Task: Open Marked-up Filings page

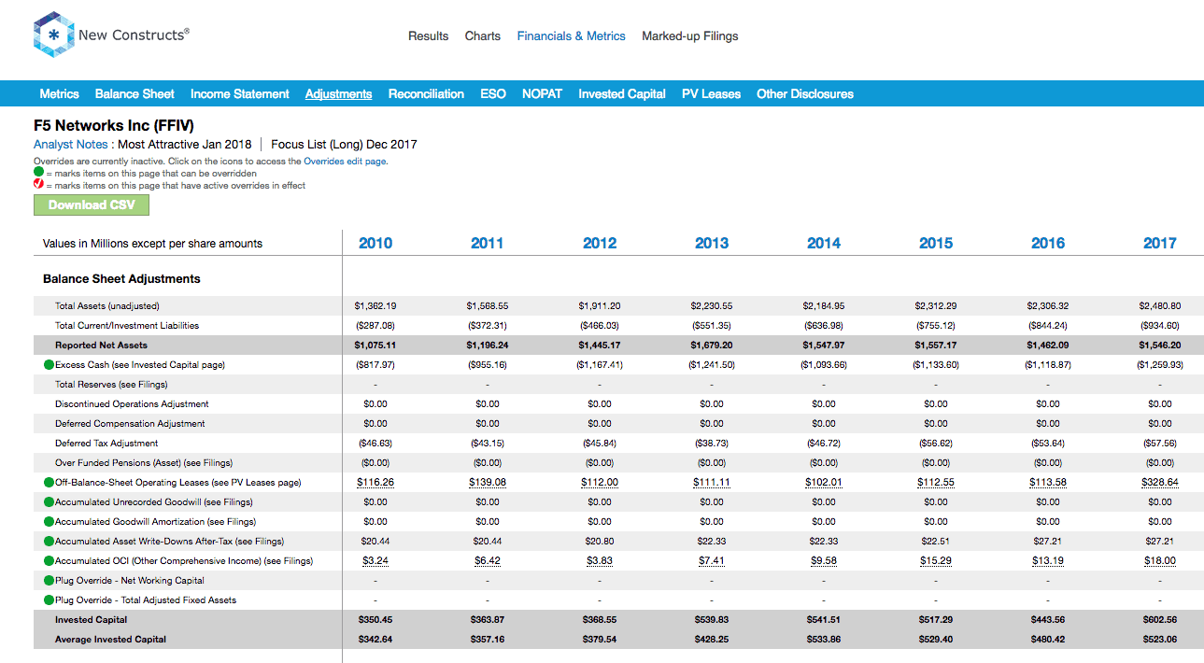Action: (x=690, y=36)
